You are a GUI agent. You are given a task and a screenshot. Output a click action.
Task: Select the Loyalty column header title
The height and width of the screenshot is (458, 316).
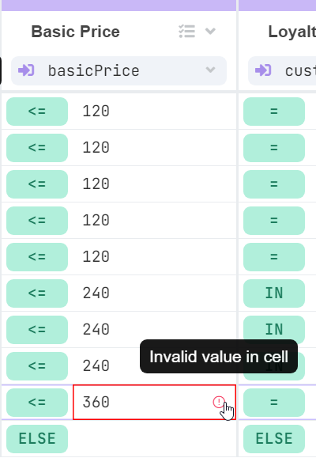coord(292,32)
